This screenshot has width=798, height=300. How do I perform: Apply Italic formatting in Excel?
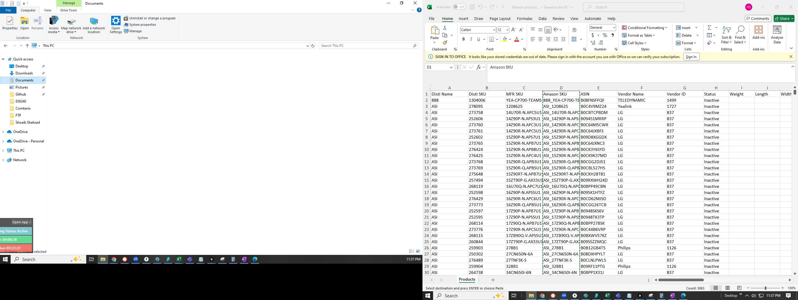pos(471,39)
